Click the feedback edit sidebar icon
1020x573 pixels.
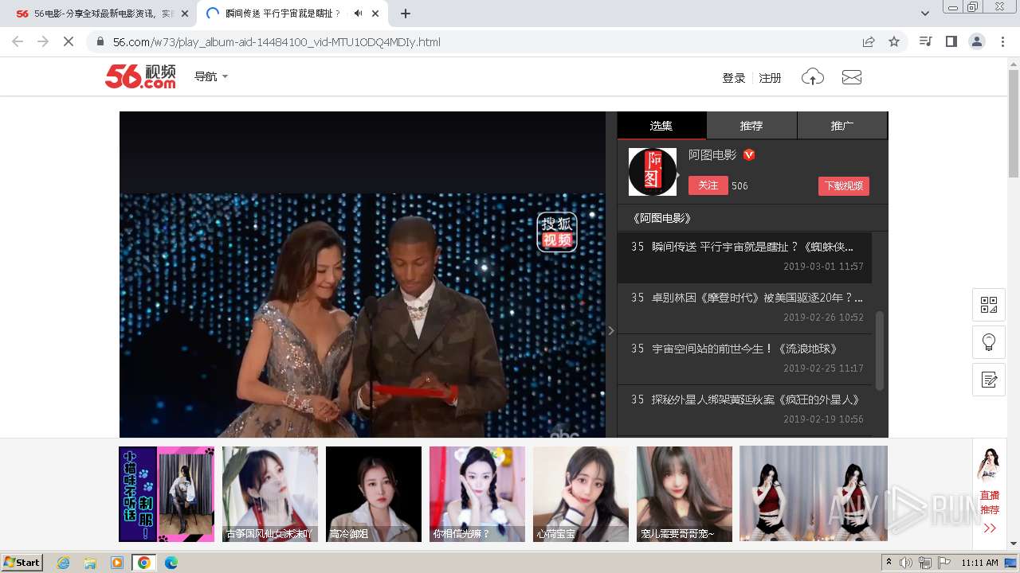click(x=989, y=380)
